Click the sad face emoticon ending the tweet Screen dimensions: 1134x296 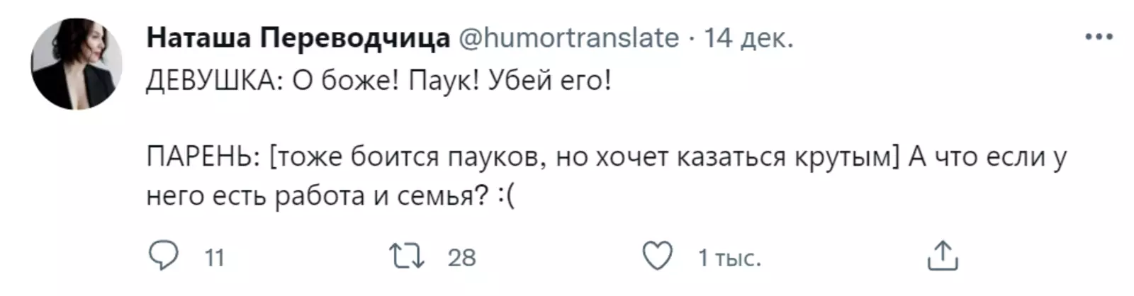pyautogui.click(x=506, y=195)
